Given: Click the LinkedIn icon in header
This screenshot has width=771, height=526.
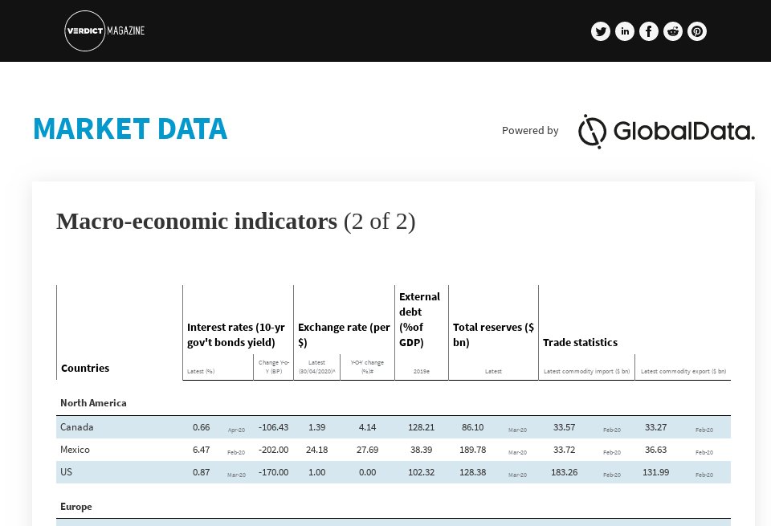Looking at the screenshot, I should pos(625,31).
